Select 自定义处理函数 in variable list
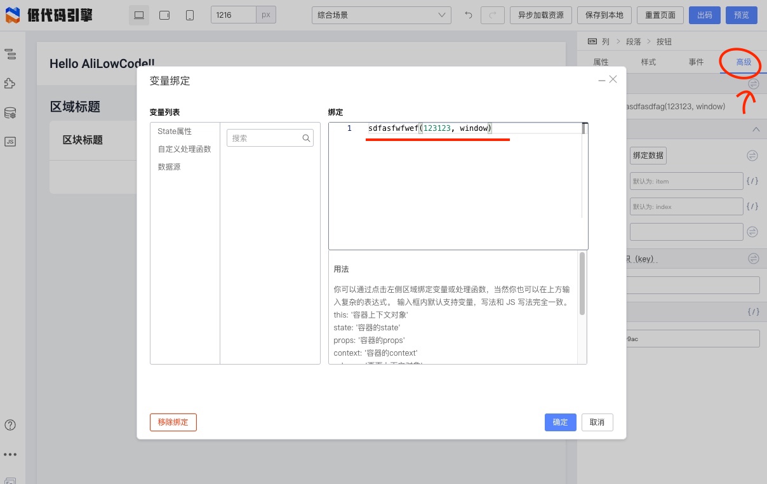 (184, 149)
